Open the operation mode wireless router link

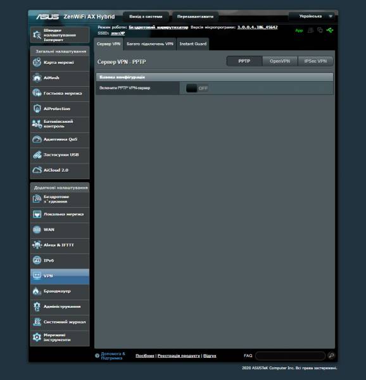coord(158,27)
